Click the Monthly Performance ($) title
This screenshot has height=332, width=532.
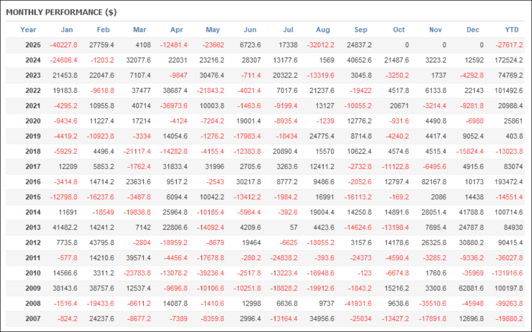pos(61,12)
